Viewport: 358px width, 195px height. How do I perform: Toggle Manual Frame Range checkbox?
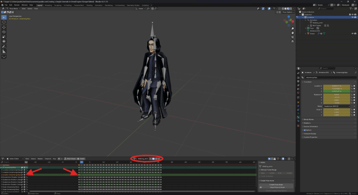click(x=260, y=170)
